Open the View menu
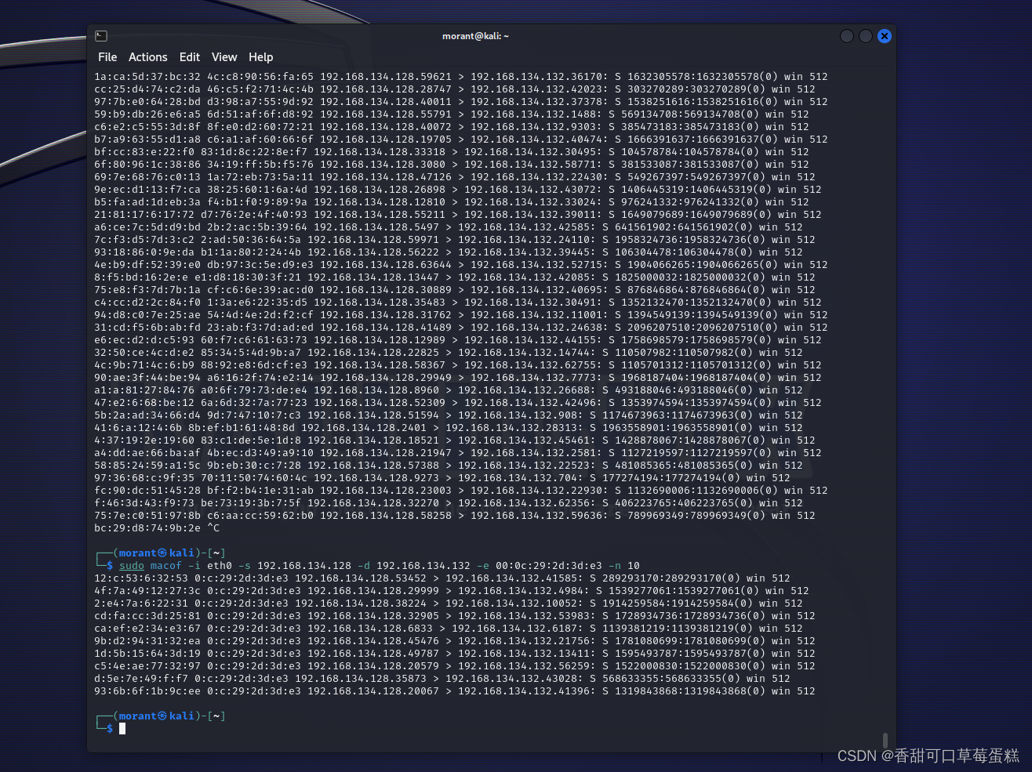The image size is (1032, 772). pyautogui.click(x=224, y=57)
